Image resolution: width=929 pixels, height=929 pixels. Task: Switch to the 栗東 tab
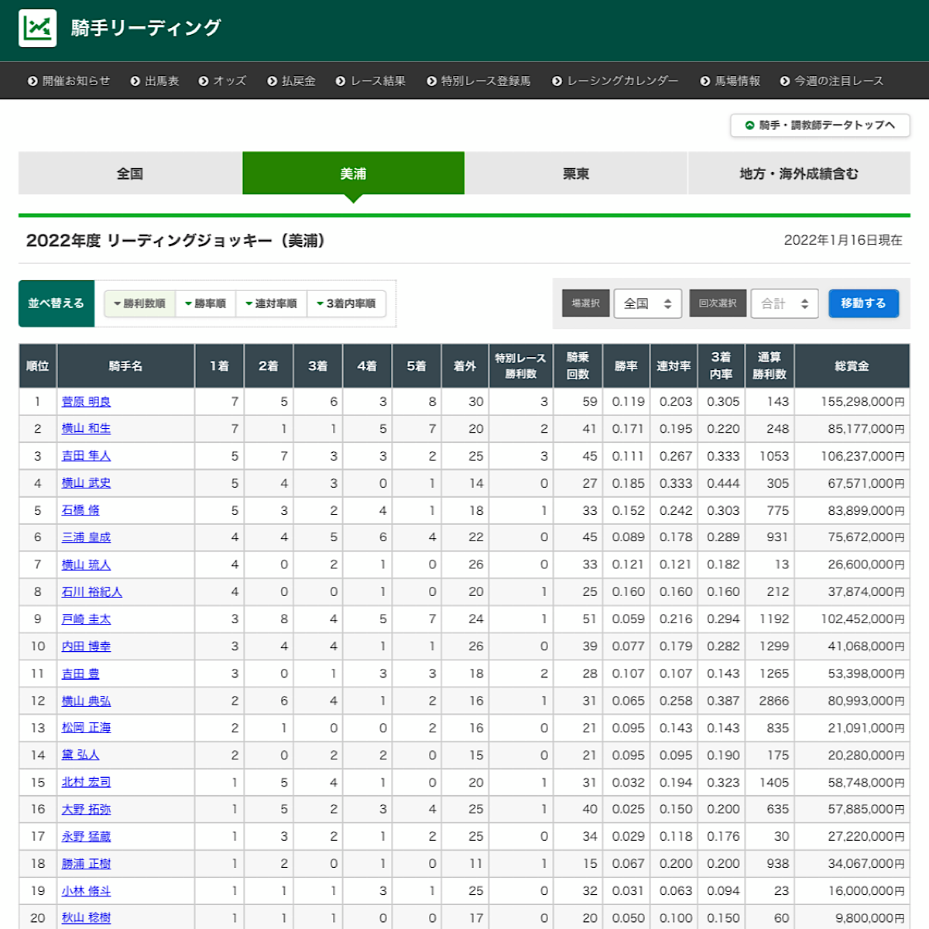pos(575,173)
